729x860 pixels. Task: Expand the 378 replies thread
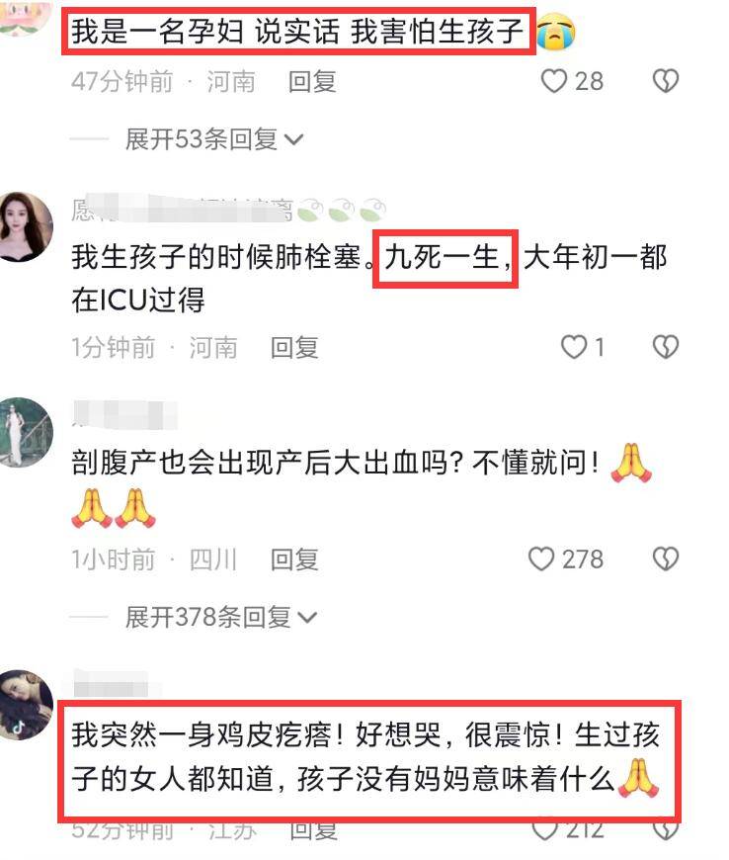[x=221, y=617]
